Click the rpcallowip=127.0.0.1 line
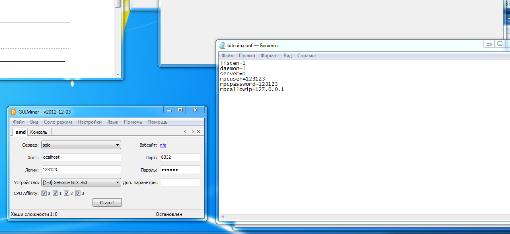The height and width of the screenshot is (234, 510). 252,89
